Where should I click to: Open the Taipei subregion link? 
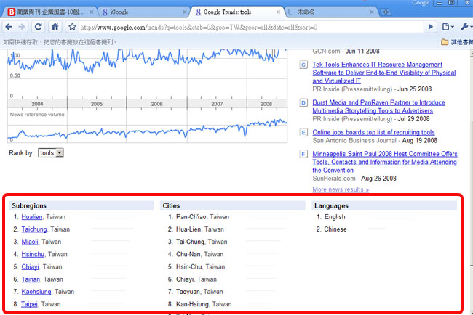click(29, 304)
